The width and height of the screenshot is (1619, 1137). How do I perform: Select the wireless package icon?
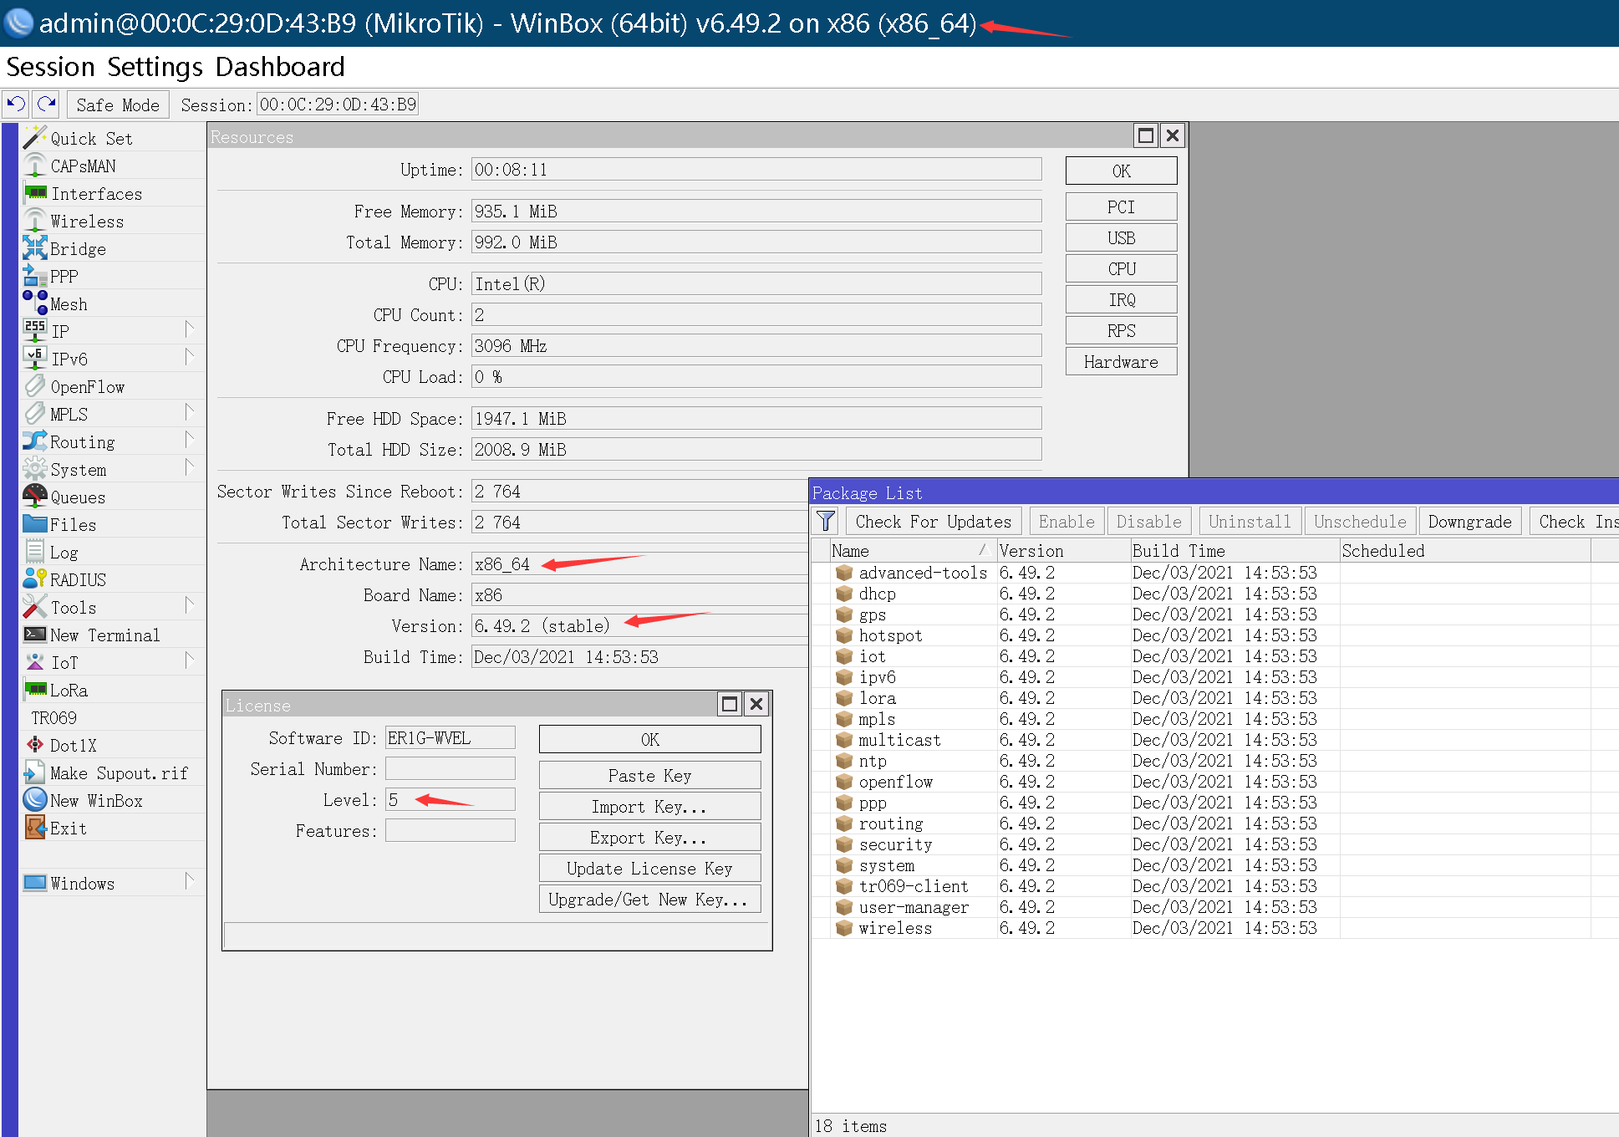(844, 928)
